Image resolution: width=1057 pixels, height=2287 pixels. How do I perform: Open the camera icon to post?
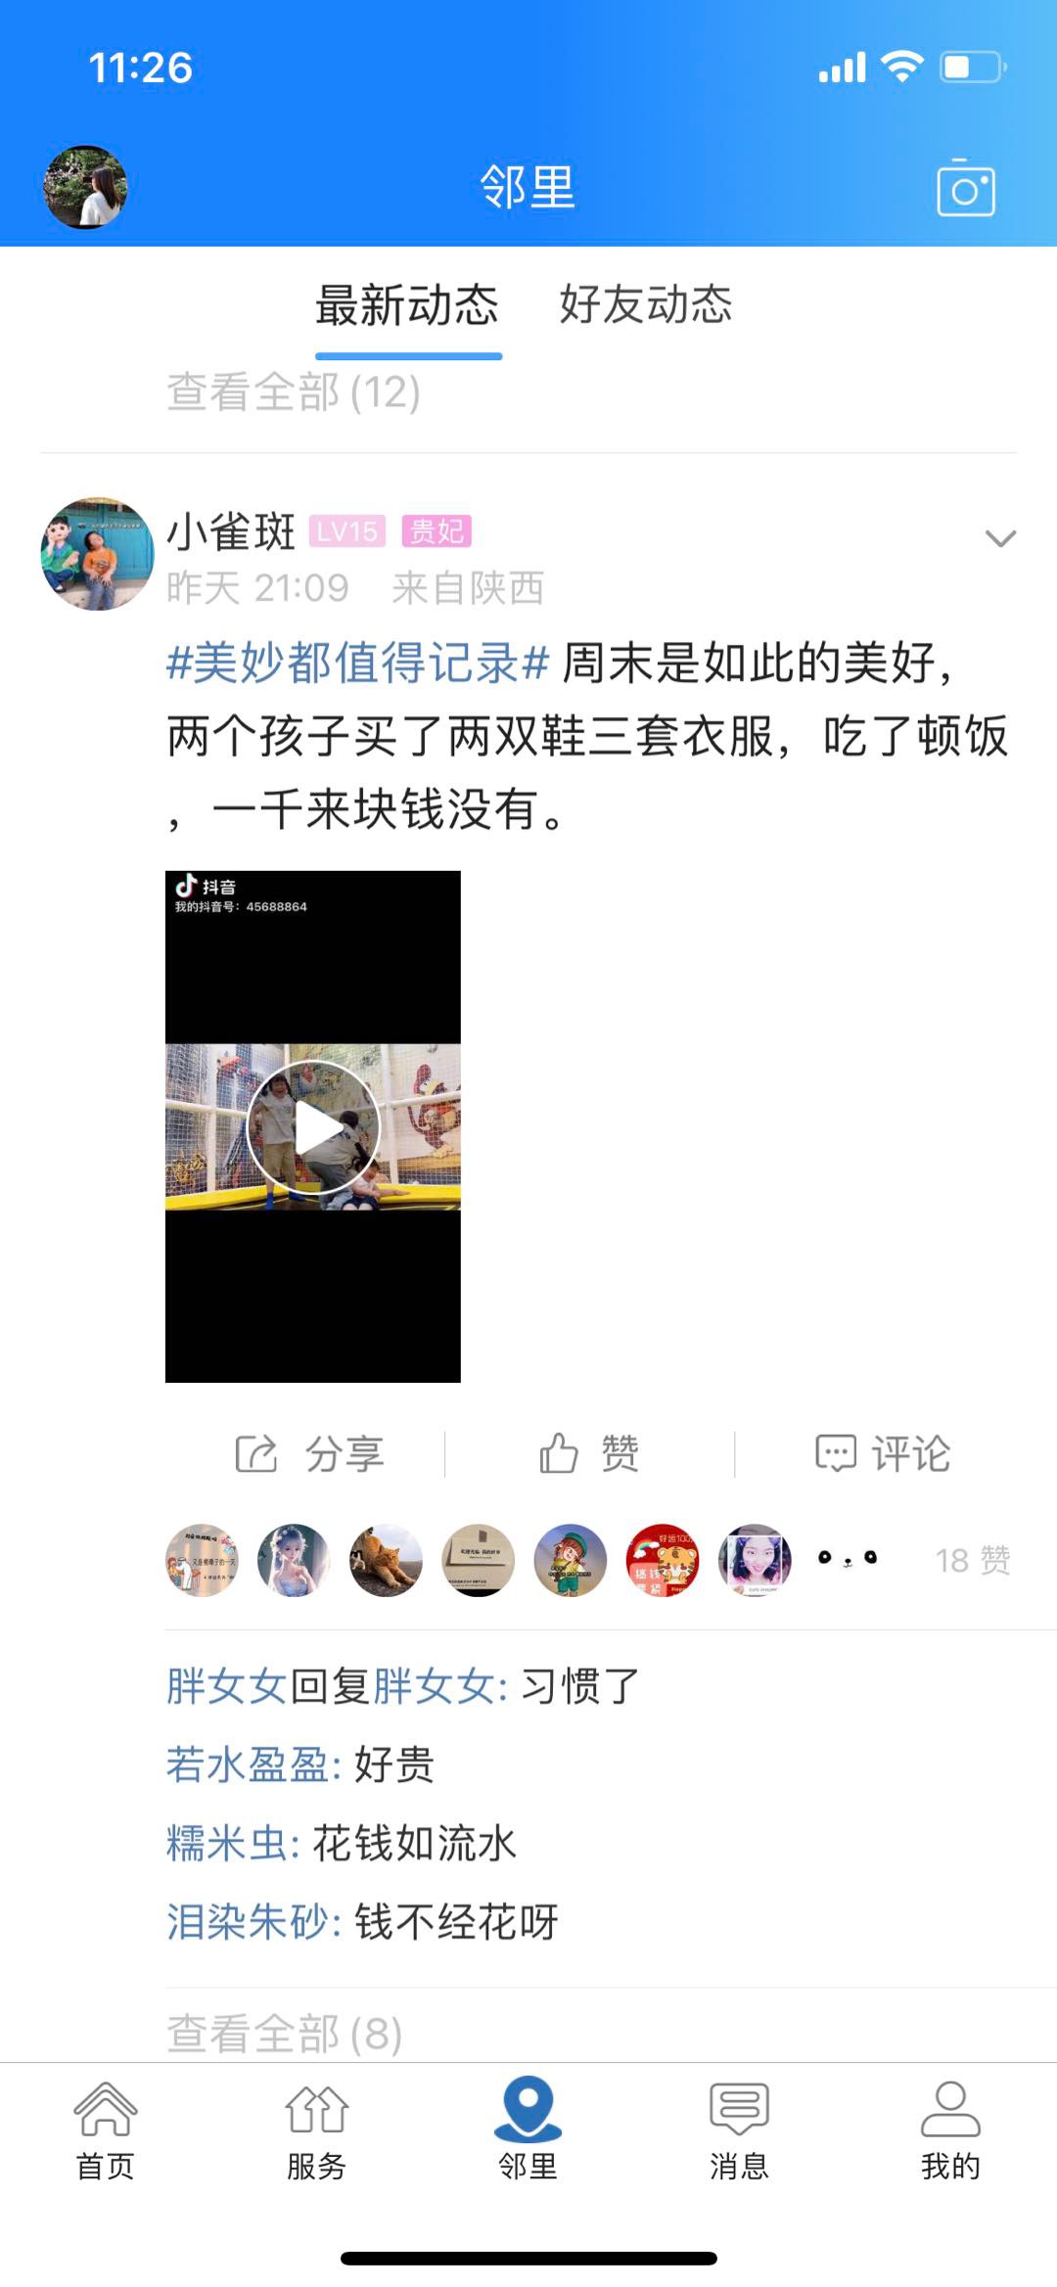tap(965, 187)
